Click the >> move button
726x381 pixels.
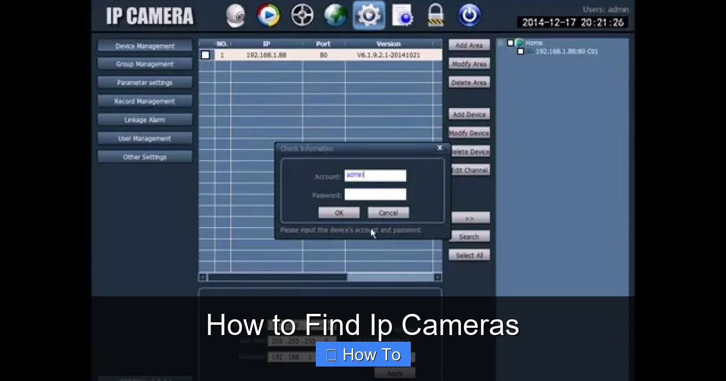coord(470,218)
